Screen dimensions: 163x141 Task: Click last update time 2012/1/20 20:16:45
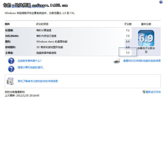[28, 96]
